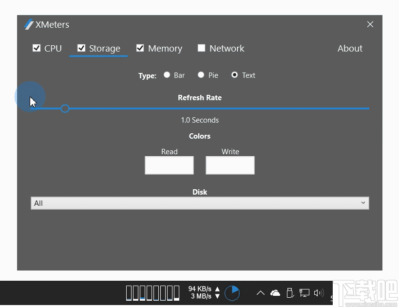The width and height of the screenshot is (399, 307).
Task: Open the Read color swatch
Action: point(169,165)
